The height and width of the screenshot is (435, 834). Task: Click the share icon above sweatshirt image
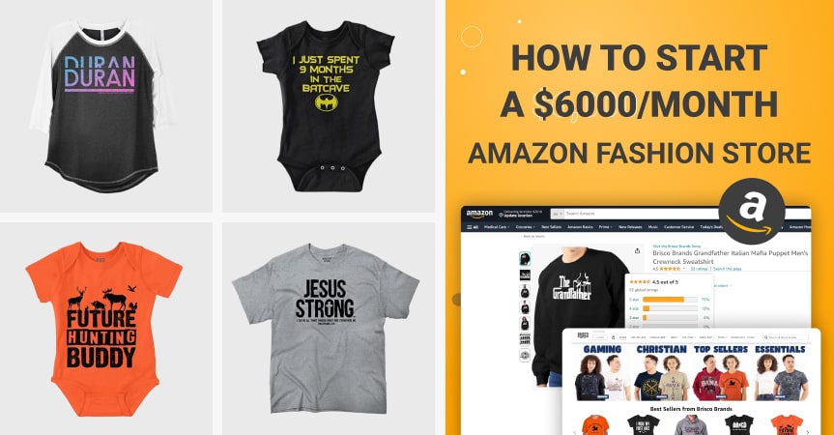(637, 250)
